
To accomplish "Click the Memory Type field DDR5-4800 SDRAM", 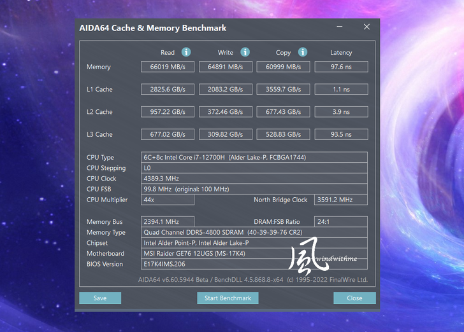I will (x=254, y=232).
